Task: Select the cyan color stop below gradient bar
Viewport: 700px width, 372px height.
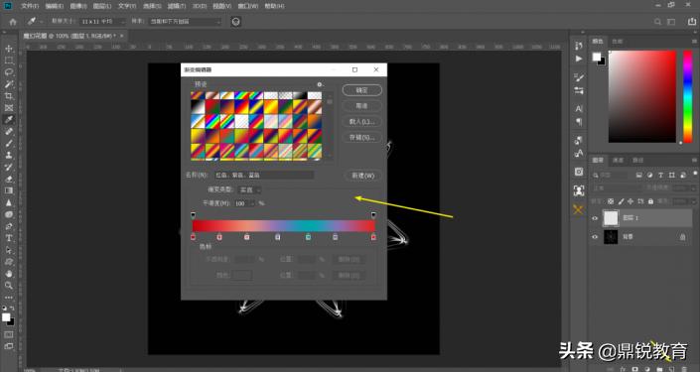Action: 308,237
